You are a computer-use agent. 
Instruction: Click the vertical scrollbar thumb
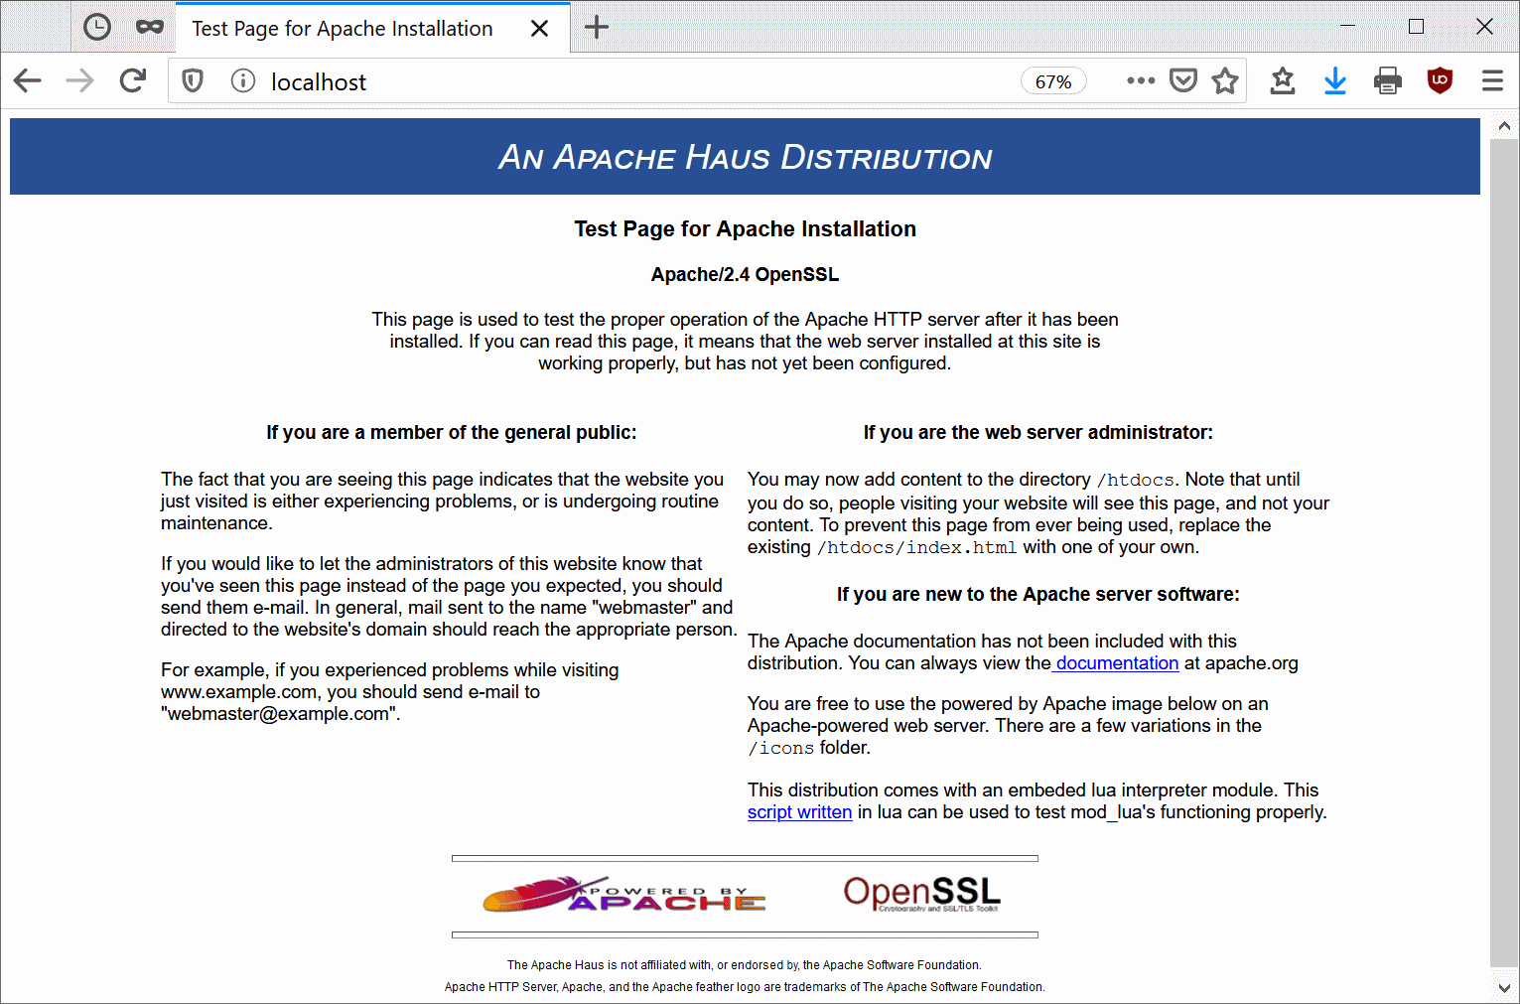1504,552
